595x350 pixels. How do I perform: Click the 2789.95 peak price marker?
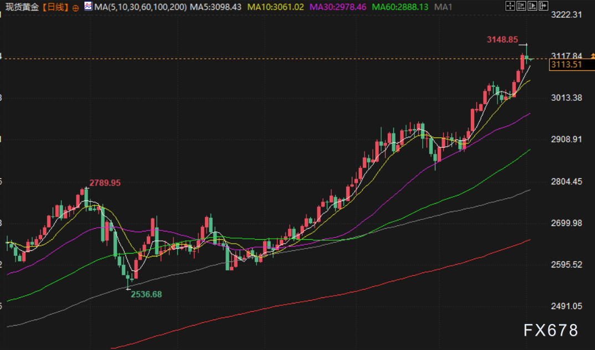coord(105,183)
